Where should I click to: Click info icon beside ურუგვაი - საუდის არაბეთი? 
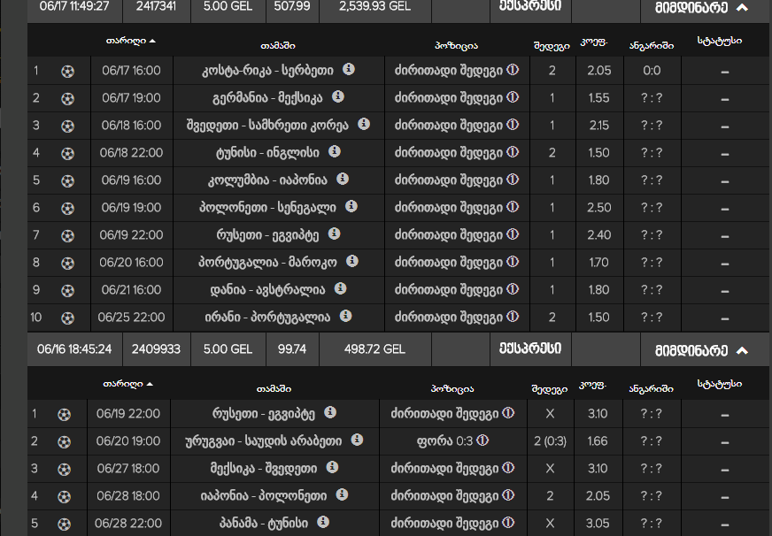357,440
